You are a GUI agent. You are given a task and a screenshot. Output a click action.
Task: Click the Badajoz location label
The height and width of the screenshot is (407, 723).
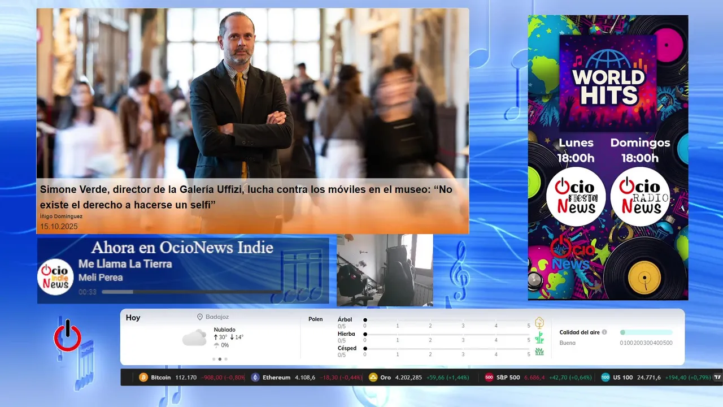coord(217,317)
